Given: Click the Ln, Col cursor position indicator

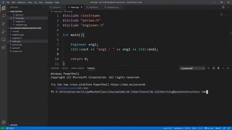Looking at the screenshot, I should click(167, 128).
